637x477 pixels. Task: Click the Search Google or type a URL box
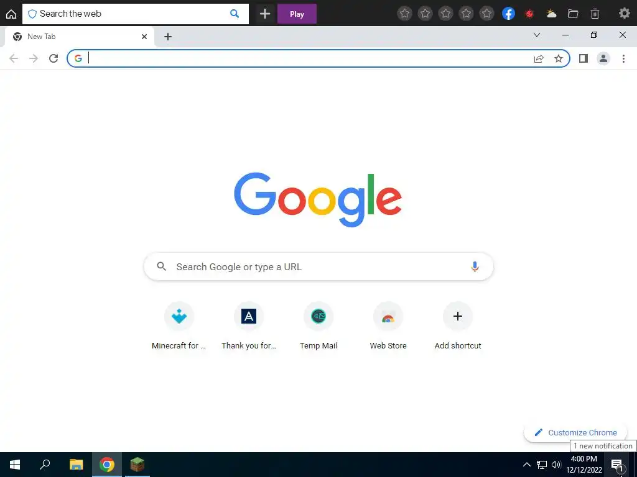pyautogui.click(x=318, y=266)
